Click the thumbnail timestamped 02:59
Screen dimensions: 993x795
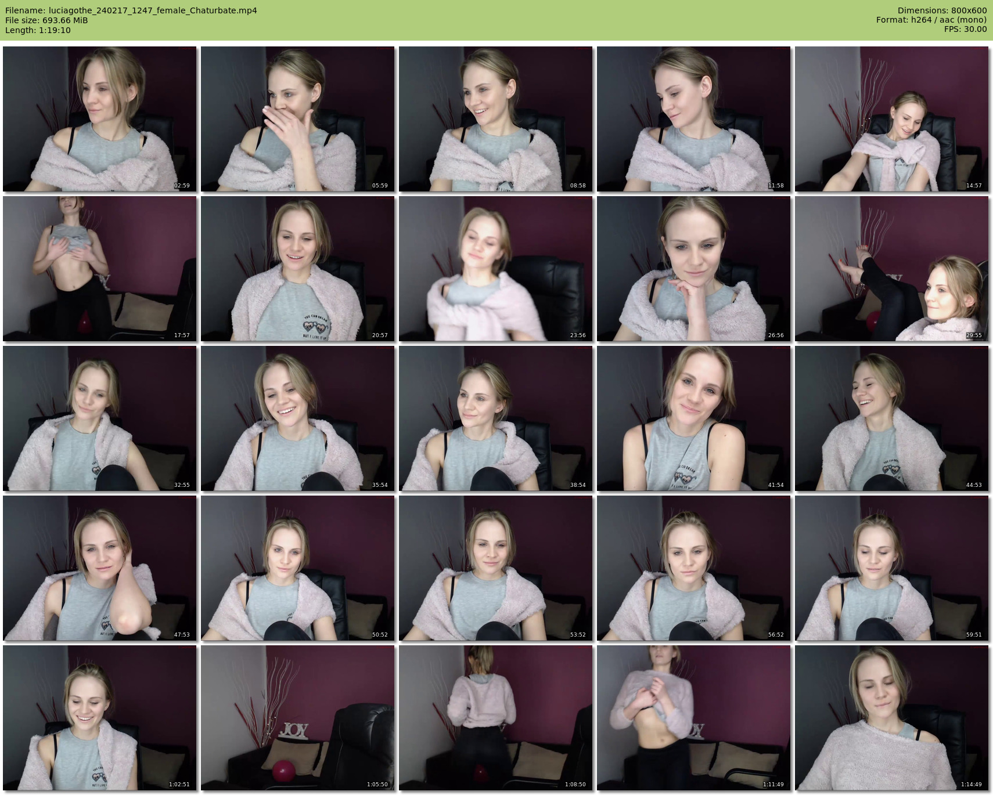tap(99, 119)
